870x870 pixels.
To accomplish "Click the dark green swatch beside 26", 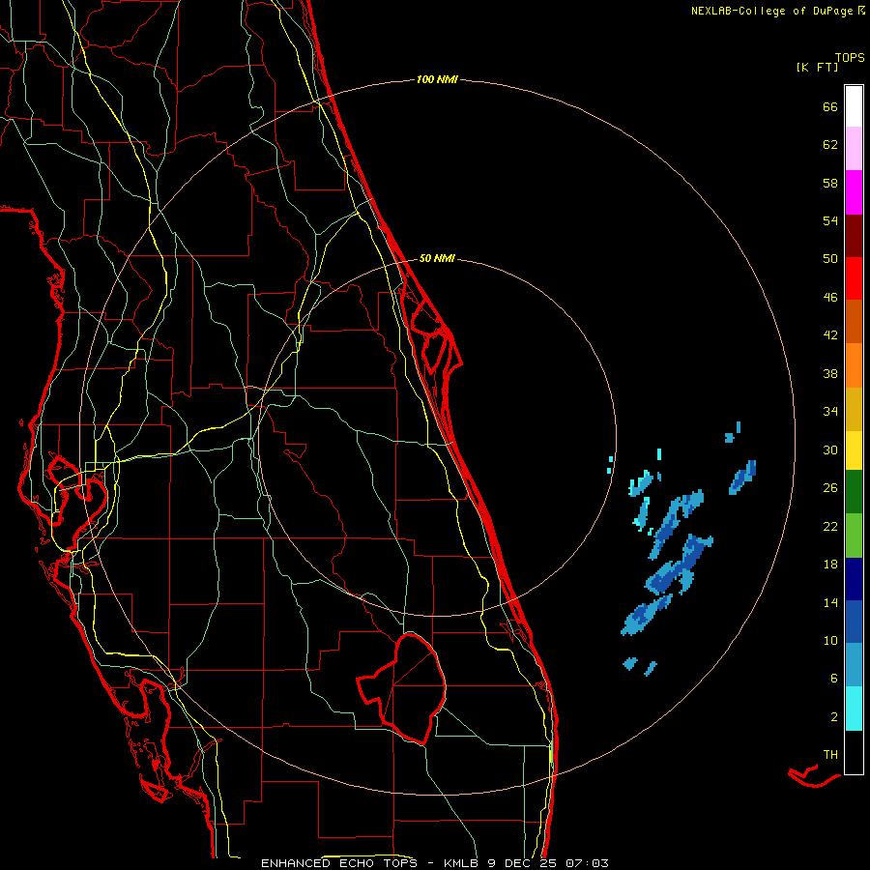I will [854, 492].
